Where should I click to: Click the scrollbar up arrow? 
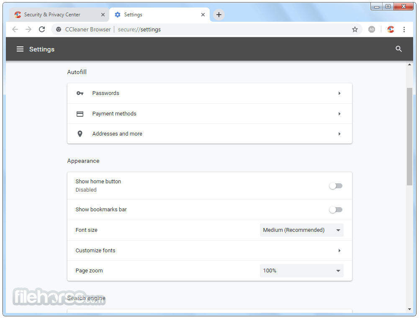(409, 65)
